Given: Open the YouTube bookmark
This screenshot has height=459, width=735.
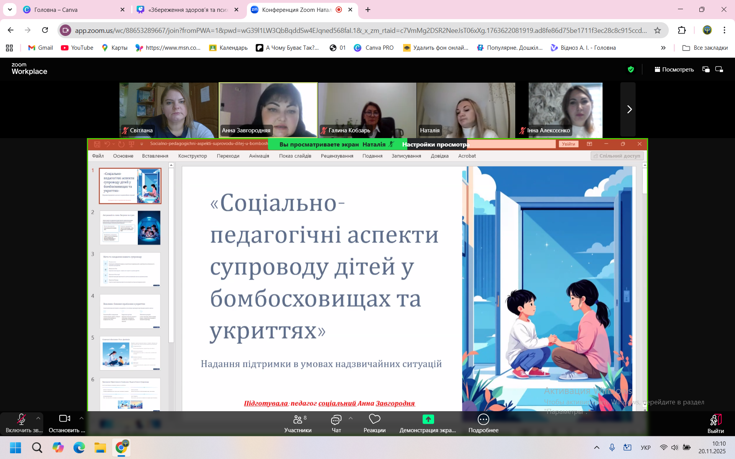Looking at the screenshot, I should 77,48.
